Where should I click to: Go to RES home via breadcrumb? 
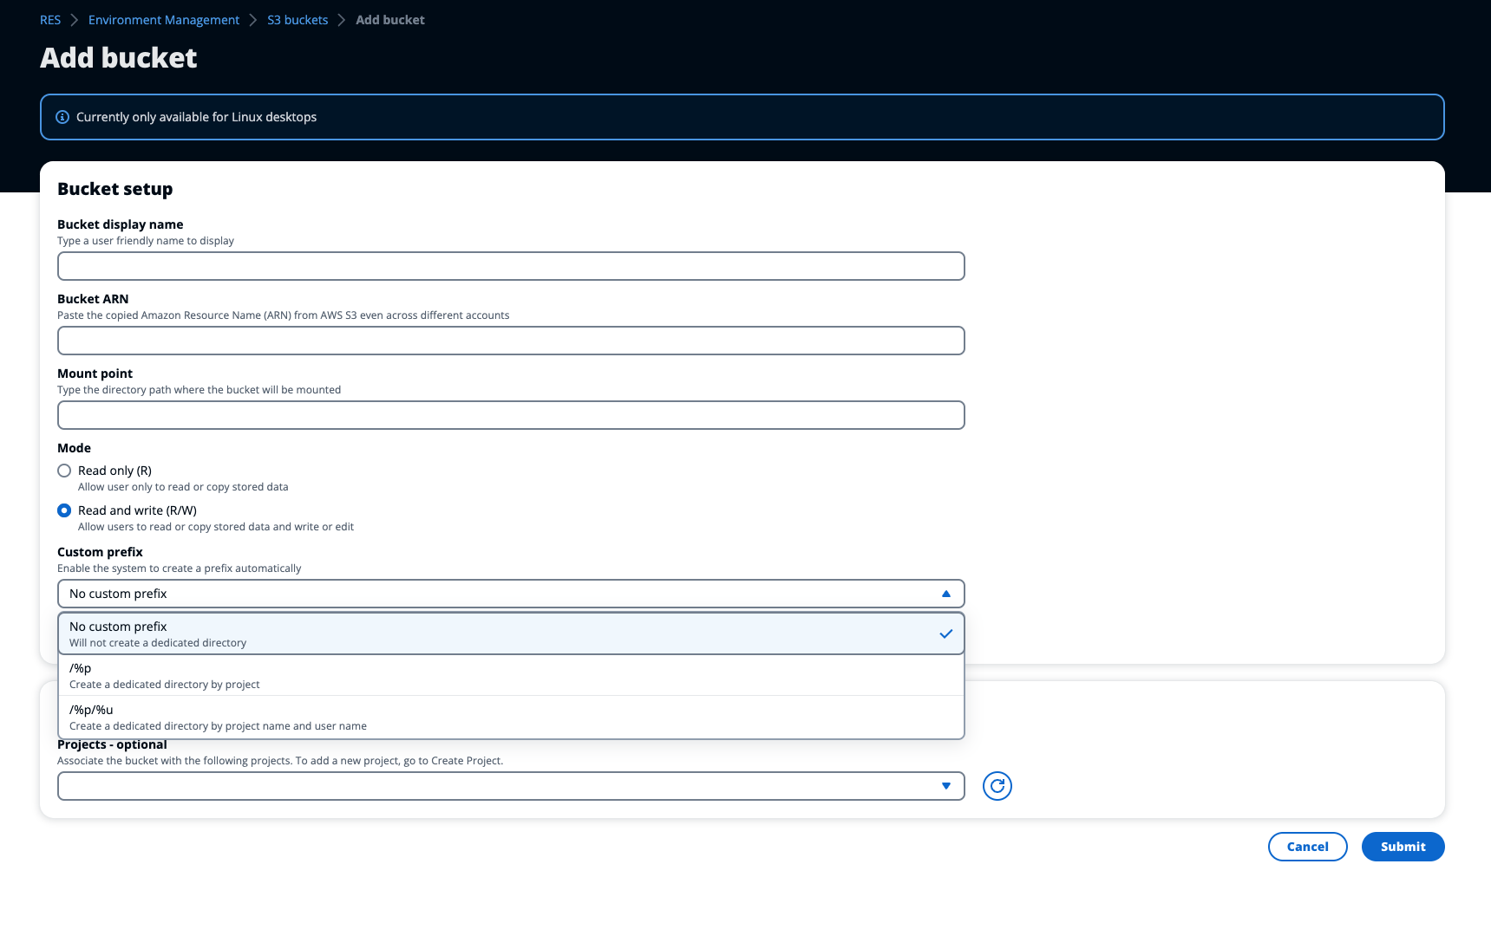click(x=49, y=19)
